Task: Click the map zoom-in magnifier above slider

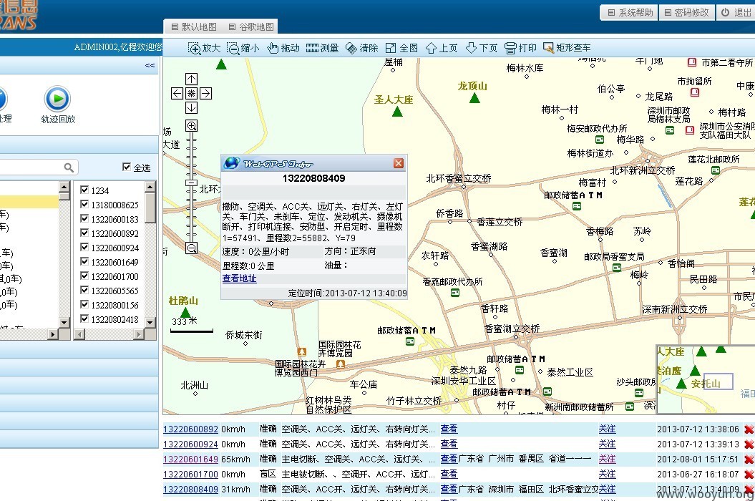Action: point(191,126)
